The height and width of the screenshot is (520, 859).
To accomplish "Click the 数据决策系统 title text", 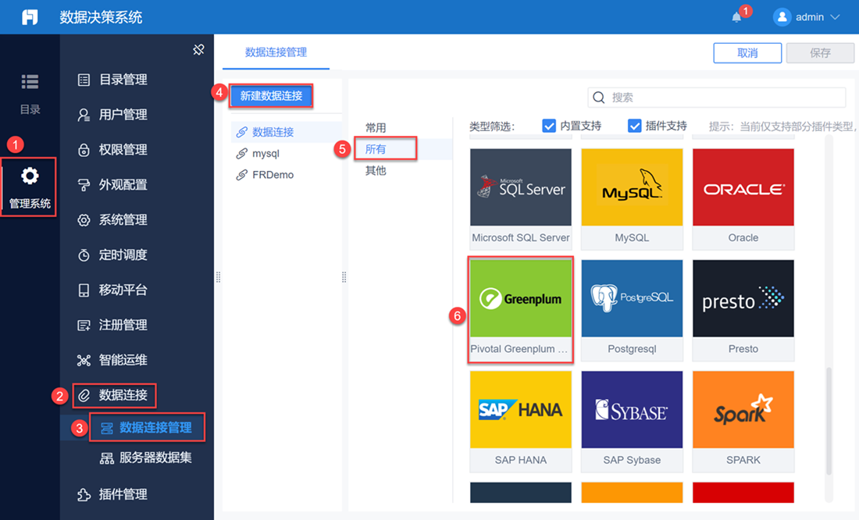I will (x=101, y=17).
